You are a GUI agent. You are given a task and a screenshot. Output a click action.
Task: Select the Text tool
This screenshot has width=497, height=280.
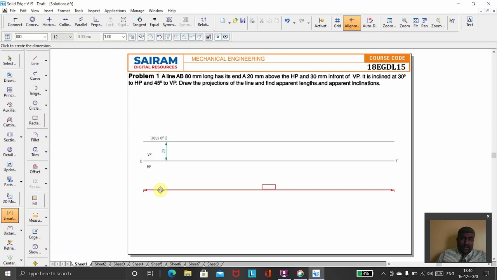469,22
